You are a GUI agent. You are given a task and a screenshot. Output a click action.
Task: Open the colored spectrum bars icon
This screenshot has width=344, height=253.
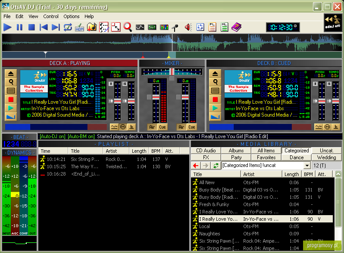164,27
